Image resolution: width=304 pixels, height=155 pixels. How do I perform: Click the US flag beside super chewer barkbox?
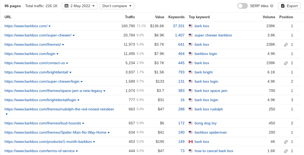(191, 35)
